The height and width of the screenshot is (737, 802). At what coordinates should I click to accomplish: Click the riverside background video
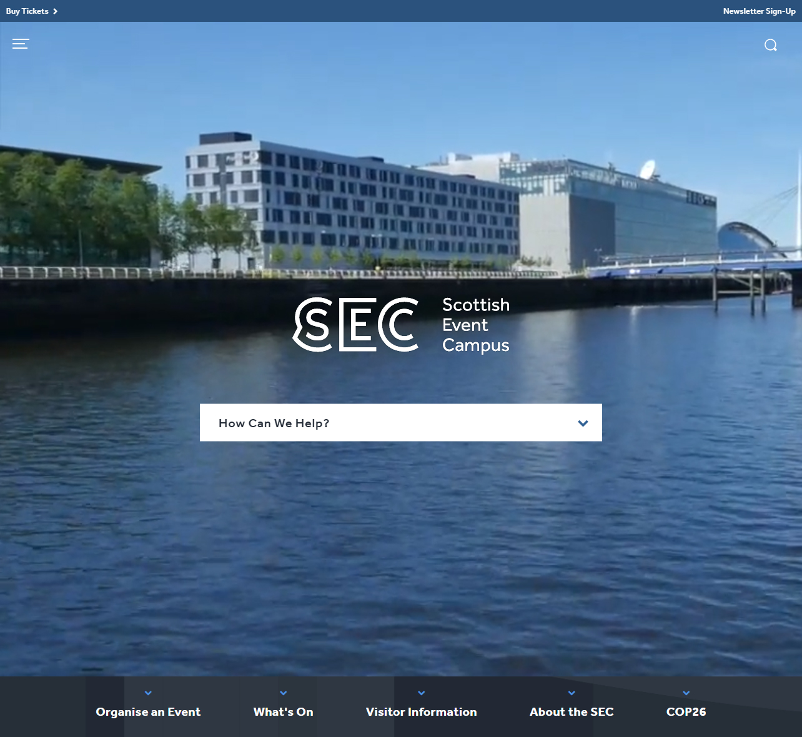click(401, 550)
